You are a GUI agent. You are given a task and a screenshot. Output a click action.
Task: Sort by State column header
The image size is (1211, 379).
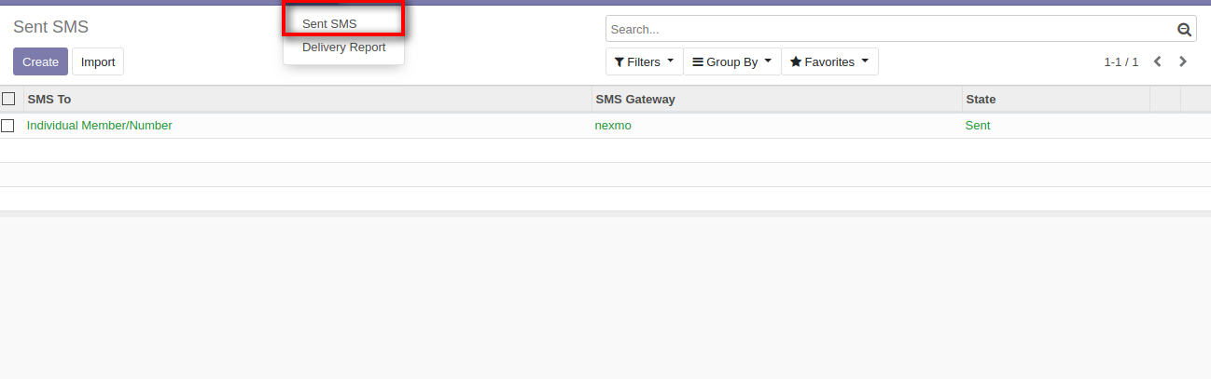(x=981, y=100)
